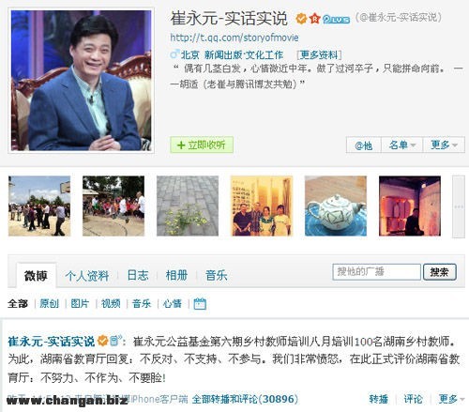Click the orange verified badge beside the profile name

pos(301,19)
